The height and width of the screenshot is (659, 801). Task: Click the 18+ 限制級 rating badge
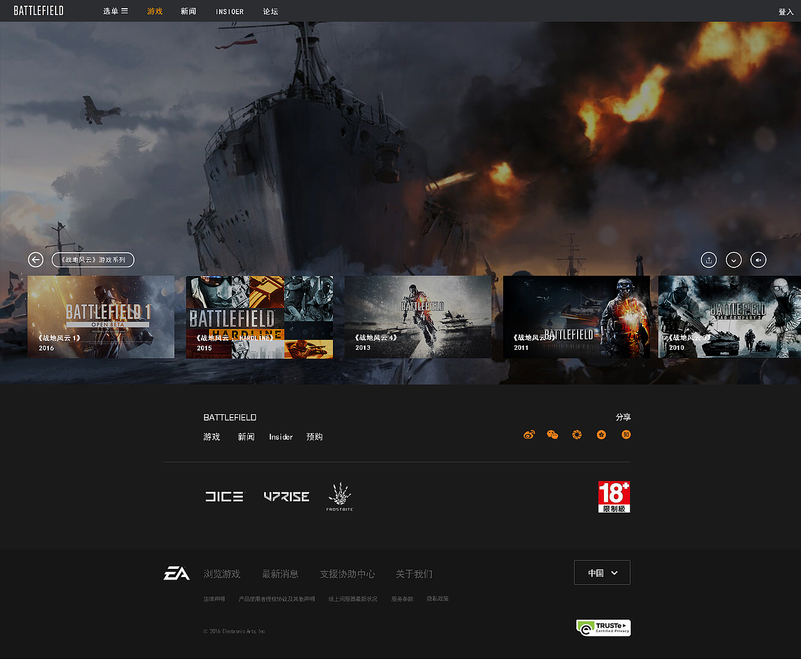614,497
